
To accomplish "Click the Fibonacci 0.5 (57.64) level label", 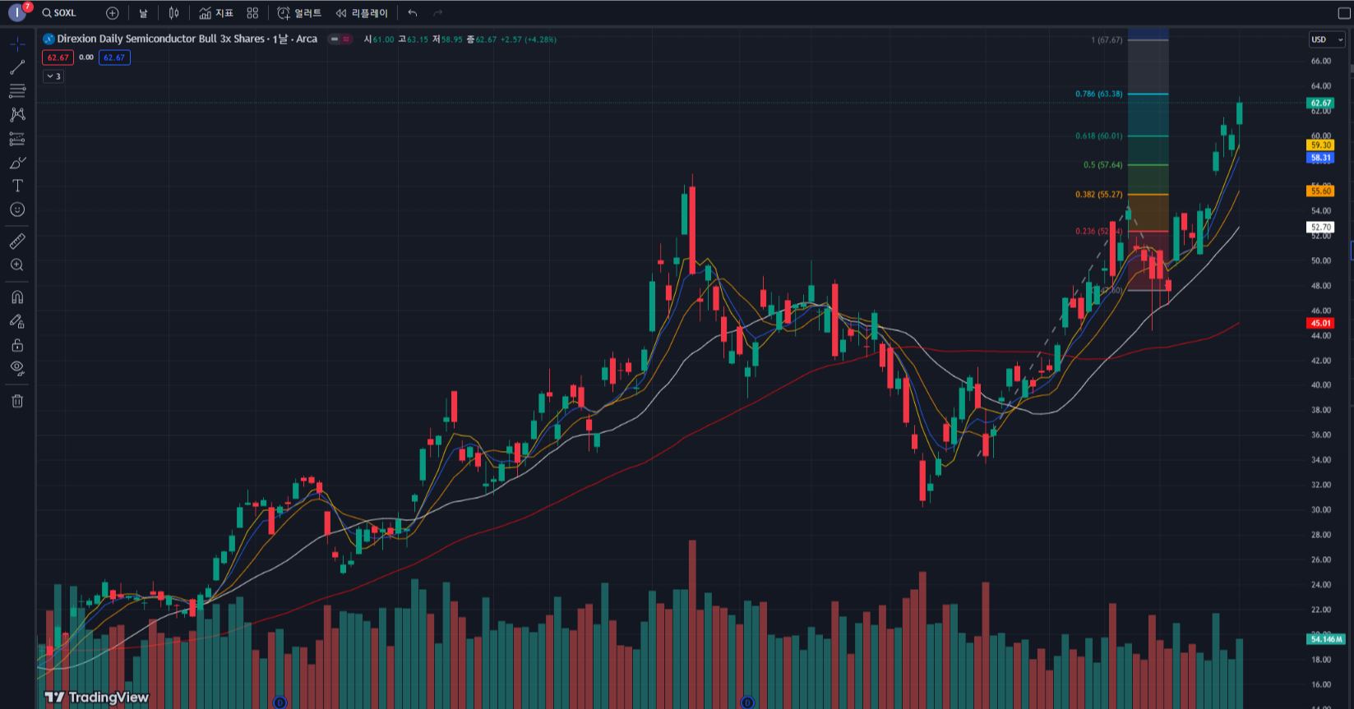I will pos(1102,165).
